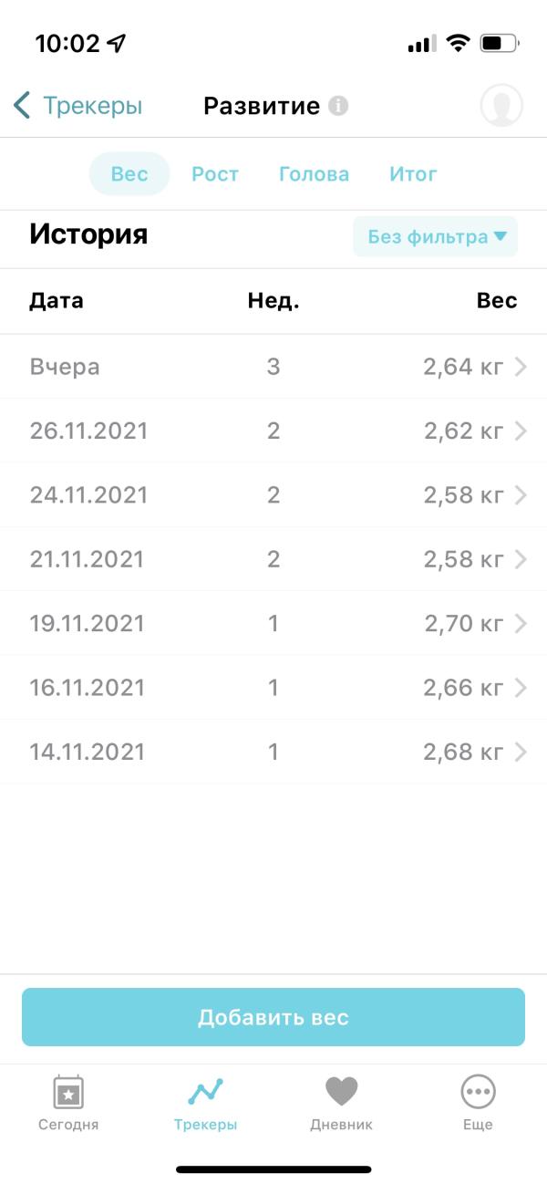Viewport: 547px width, 1184px height.
Task: Open the 24.11.2021 weight entry
Action: pyautogui.click(x=273, y=495)
